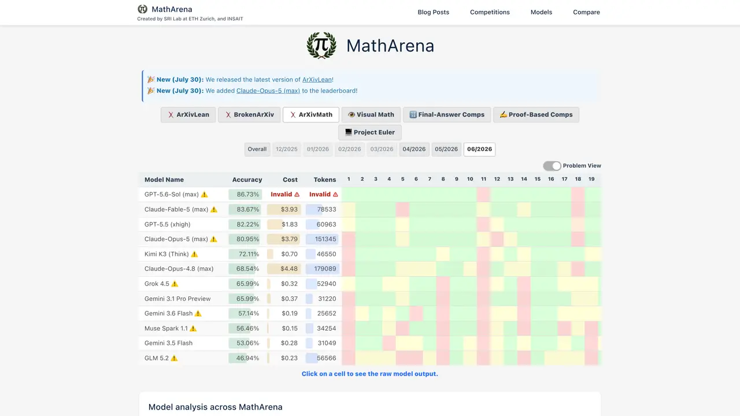Click warning icon beside Claude-Fable-5 (max)

point(214,210)
